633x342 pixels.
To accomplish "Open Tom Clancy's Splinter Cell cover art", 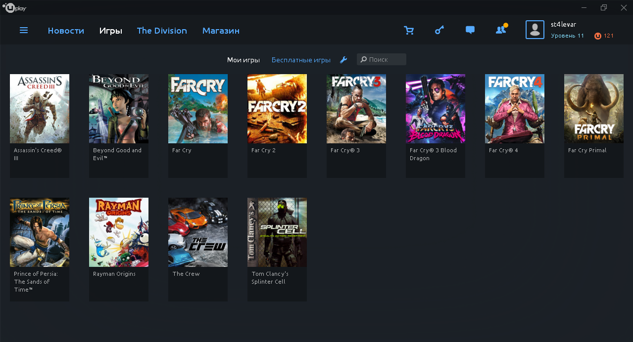I will (x=277, y=232).
